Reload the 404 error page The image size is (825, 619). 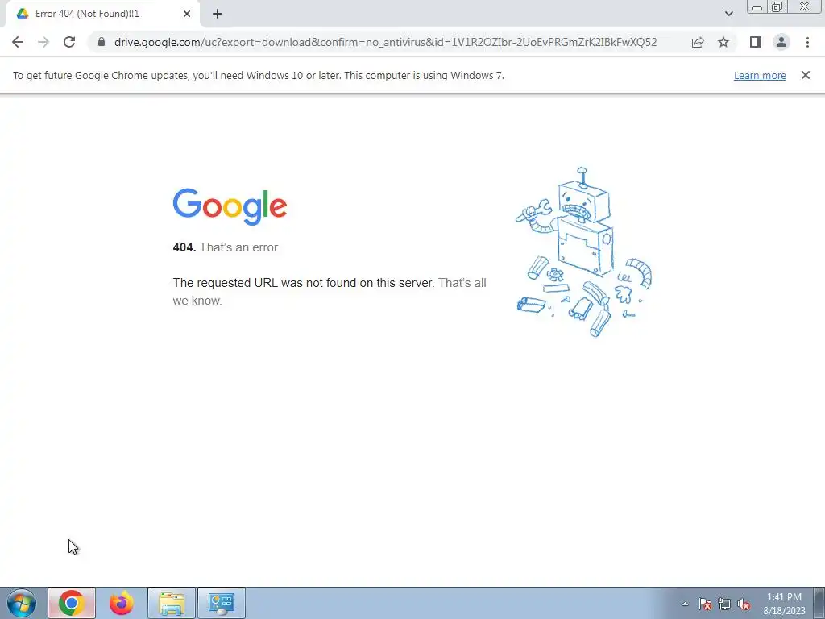coord(69,42)
